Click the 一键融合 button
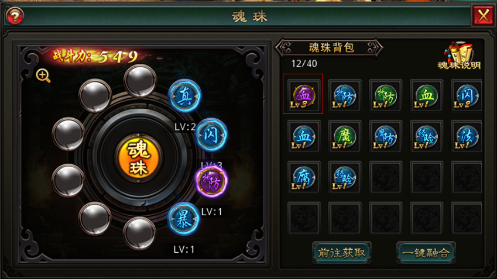 426,253
